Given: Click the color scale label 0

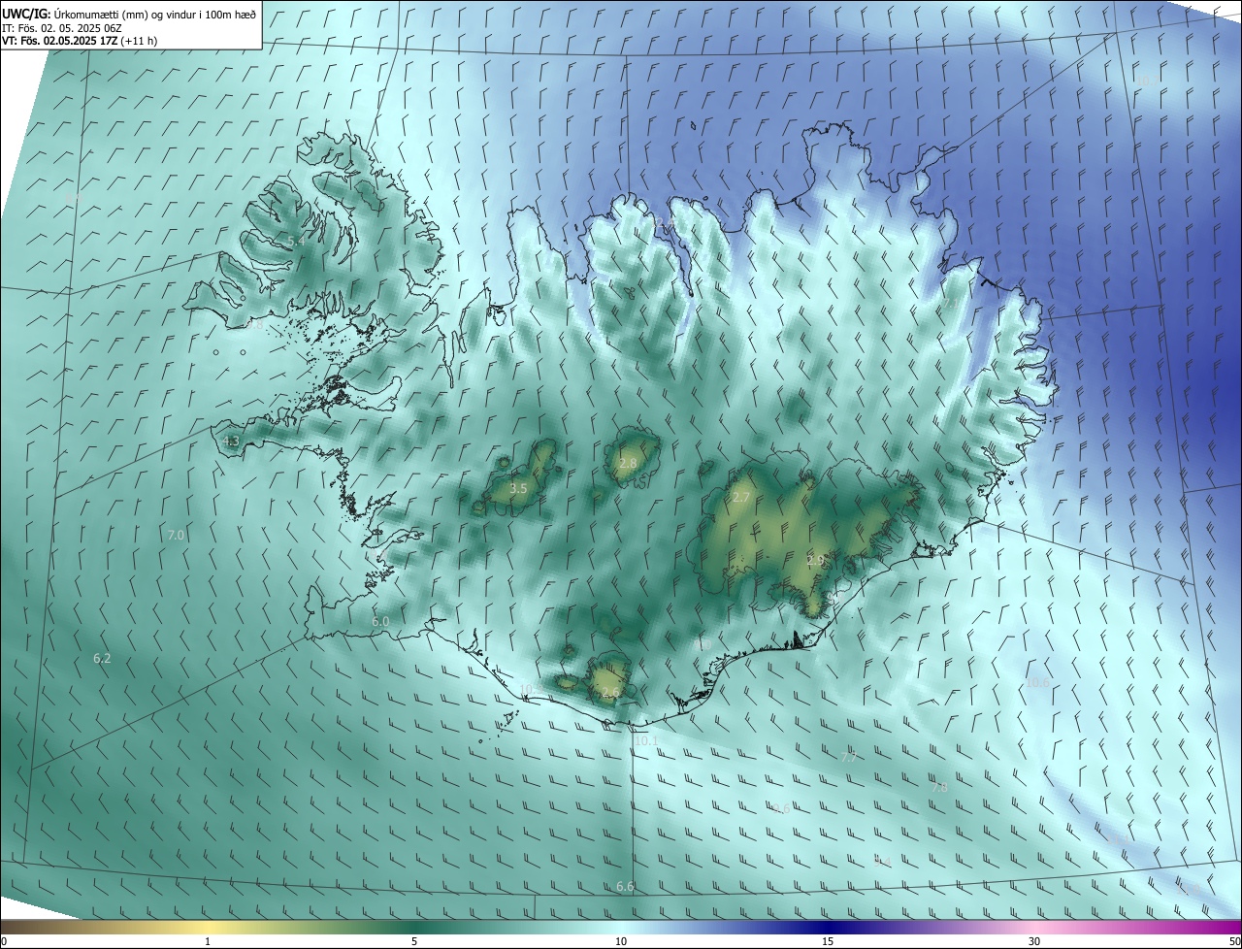Looking at the screenshot, I should (4, 941).
